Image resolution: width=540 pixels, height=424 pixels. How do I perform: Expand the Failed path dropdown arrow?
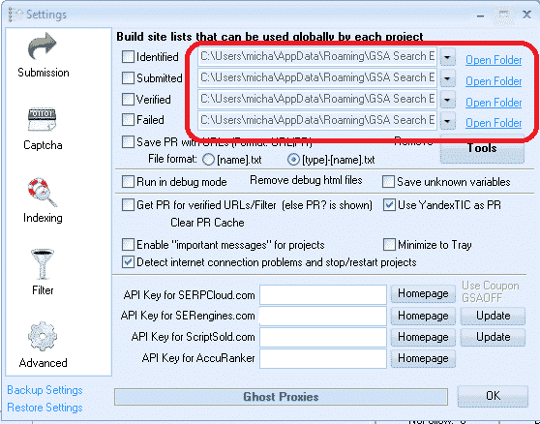tap(447, 121)
